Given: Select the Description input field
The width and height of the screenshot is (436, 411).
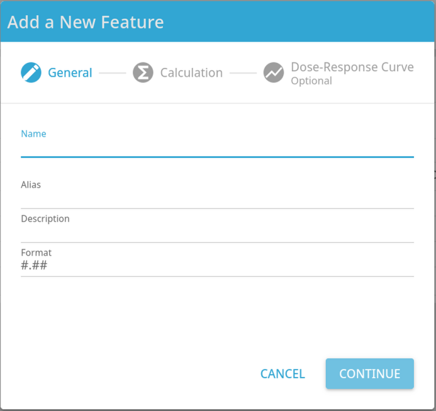Looking at the screenshot, I should coord(218,233).
